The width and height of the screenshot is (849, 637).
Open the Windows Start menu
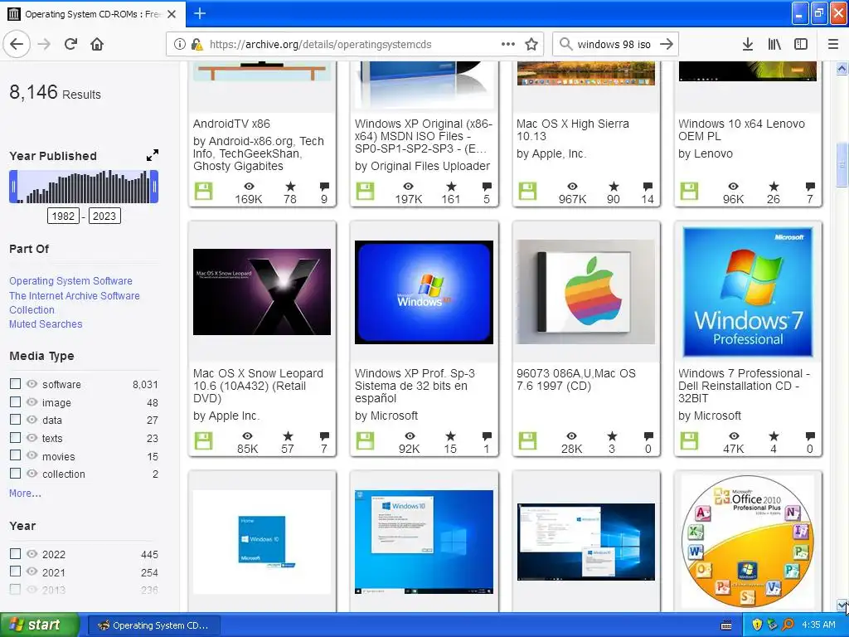(40, 625)
